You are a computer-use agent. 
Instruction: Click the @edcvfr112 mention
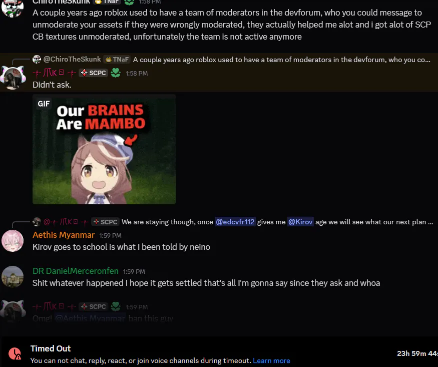235,222
